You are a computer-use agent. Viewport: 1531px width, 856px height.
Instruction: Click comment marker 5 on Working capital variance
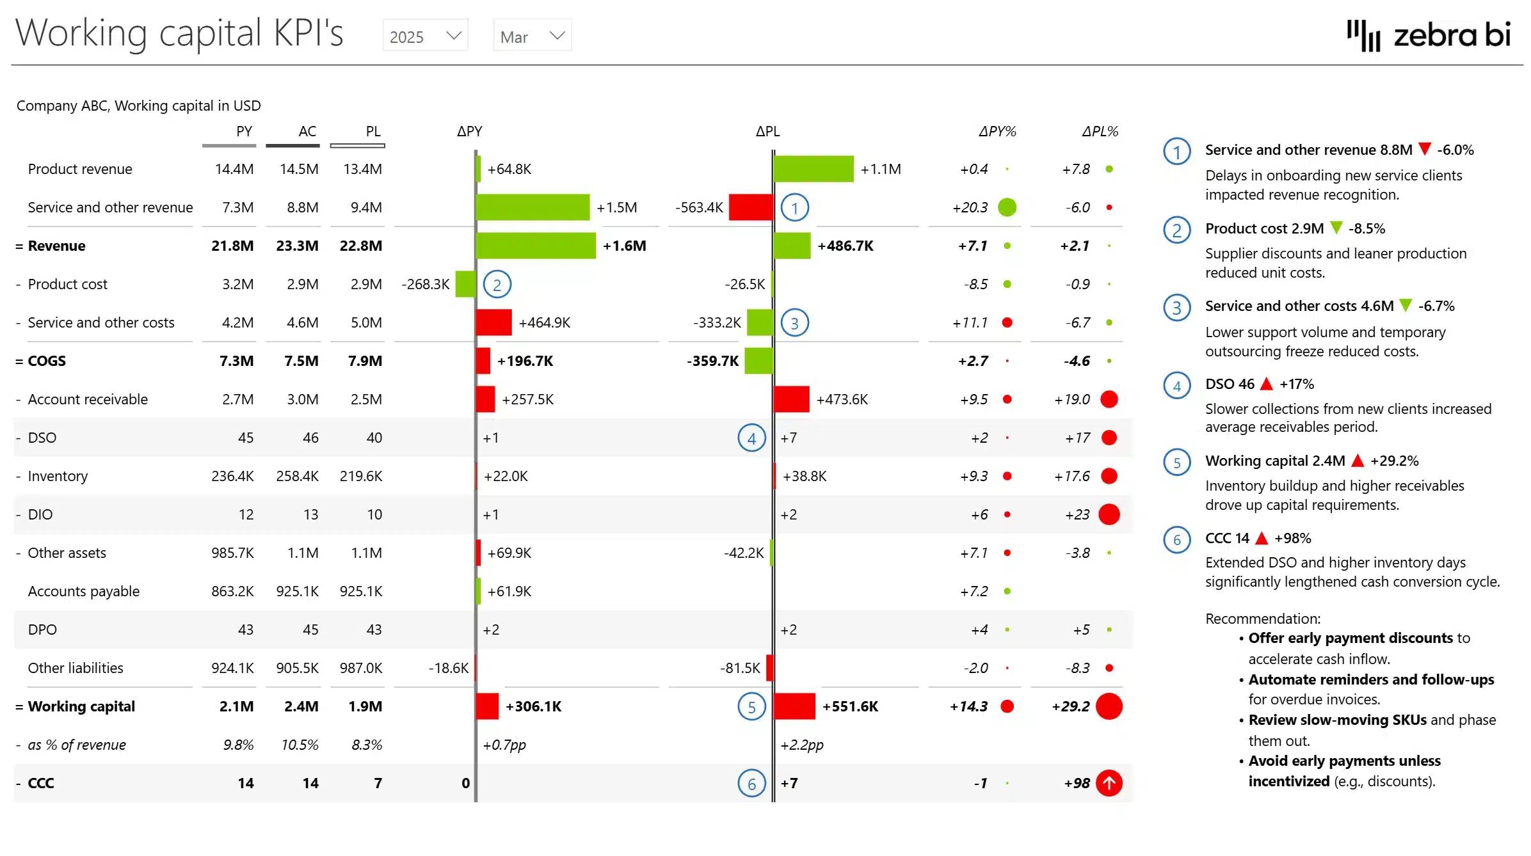pyautogui.click(x=751, y=706)
